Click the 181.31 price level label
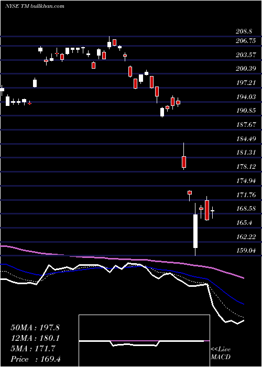 [x=246, y=153]
